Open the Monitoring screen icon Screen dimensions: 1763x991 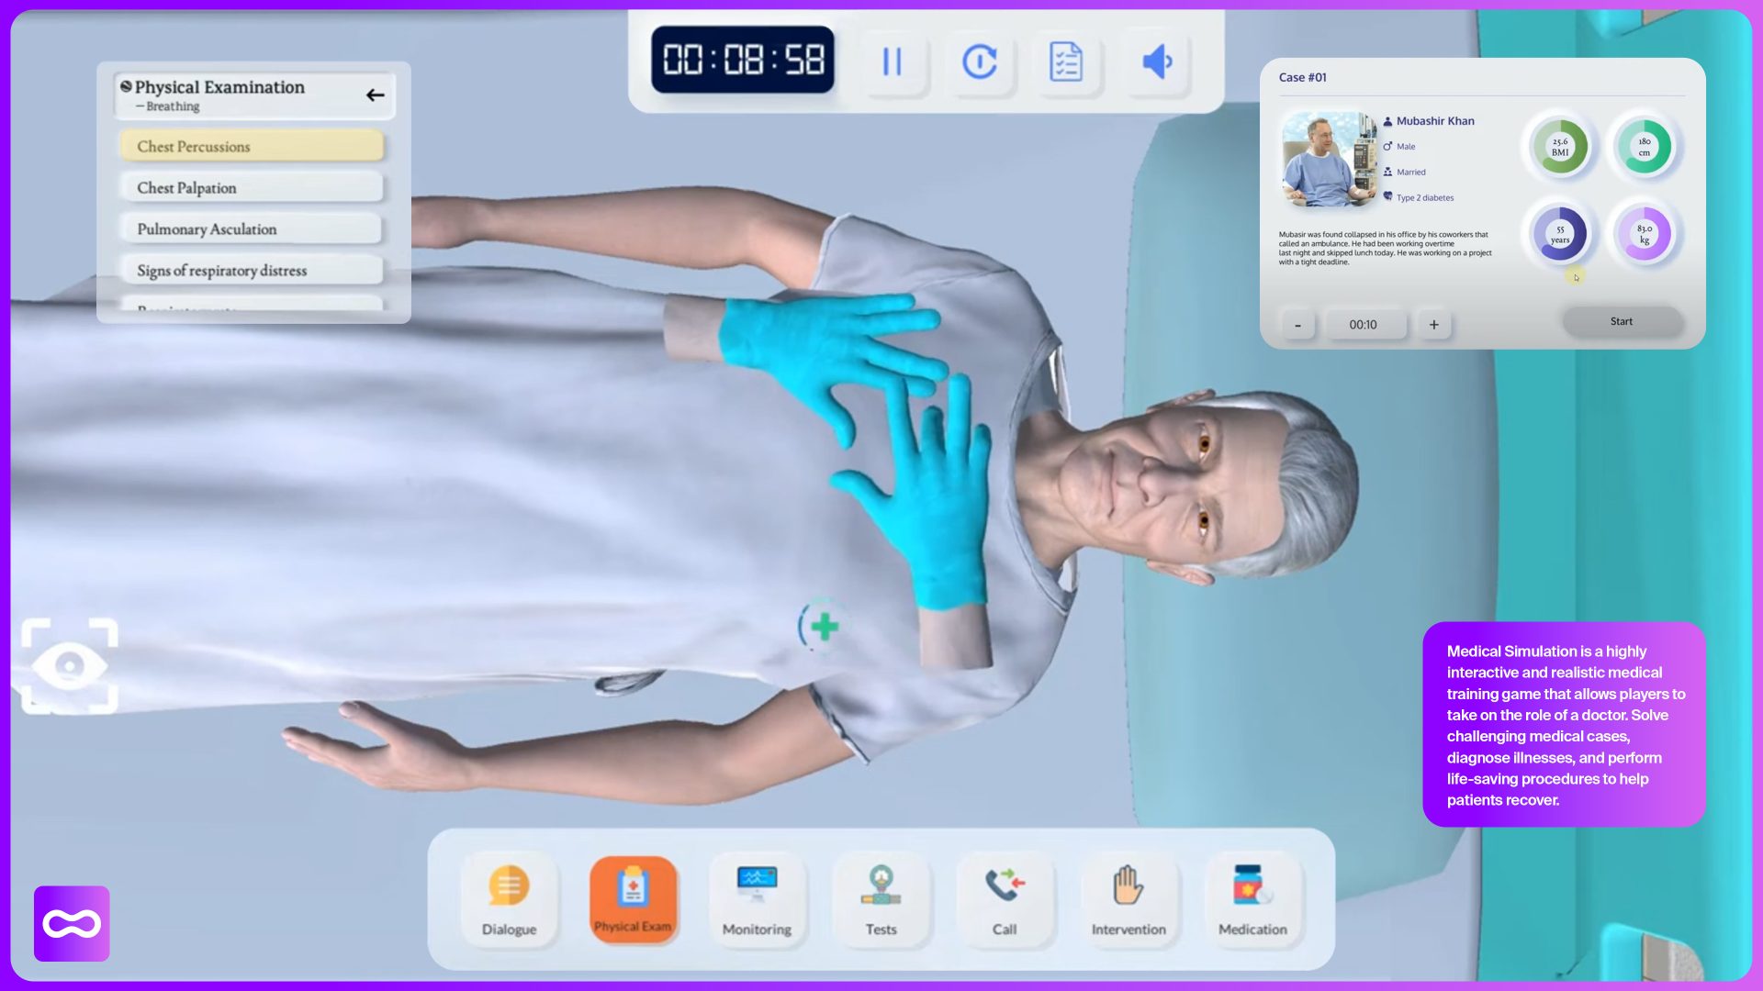coord(757,899)
